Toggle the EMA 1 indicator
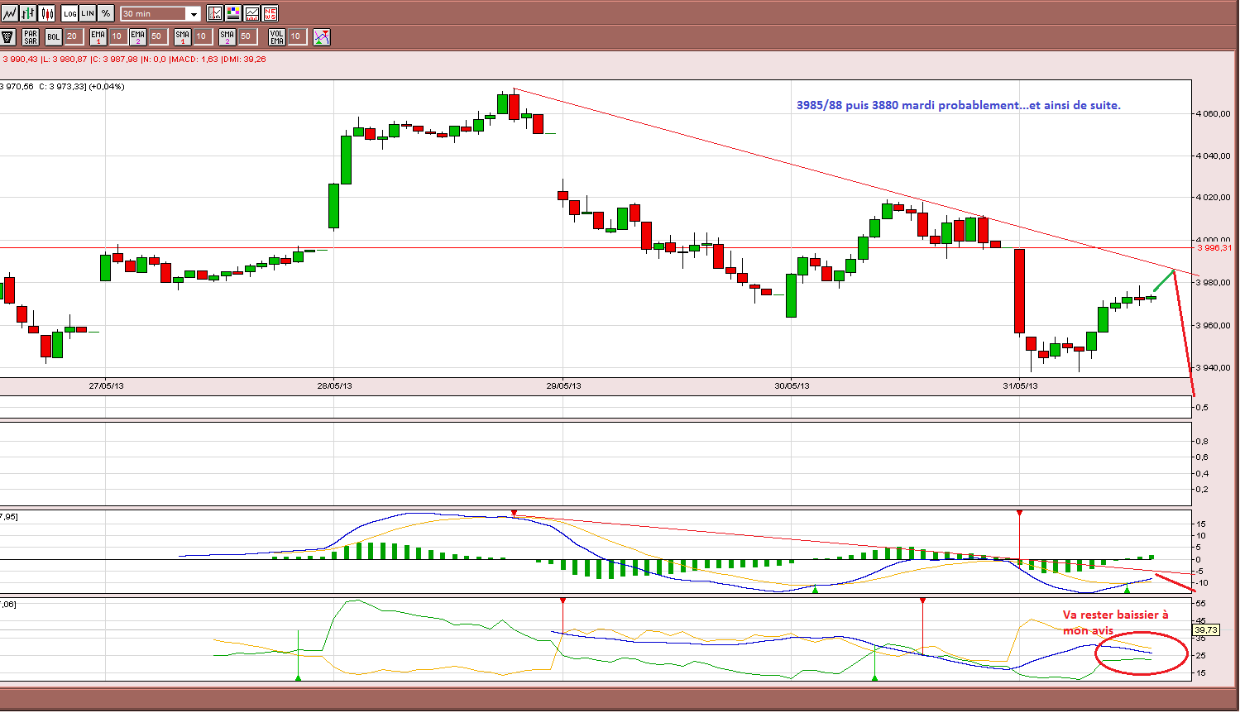The height and width of the screenshot is (713, 1240). (98, 36)
